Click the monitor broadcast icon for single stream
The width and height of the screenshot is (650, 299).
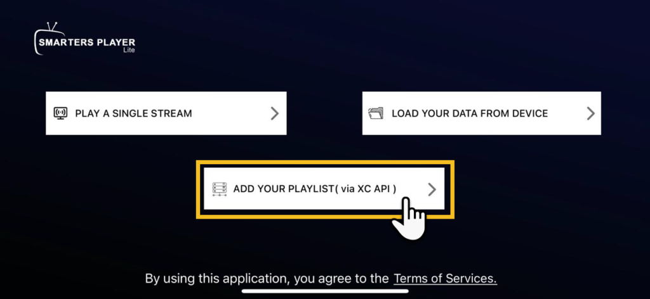[x=60, y=113]
